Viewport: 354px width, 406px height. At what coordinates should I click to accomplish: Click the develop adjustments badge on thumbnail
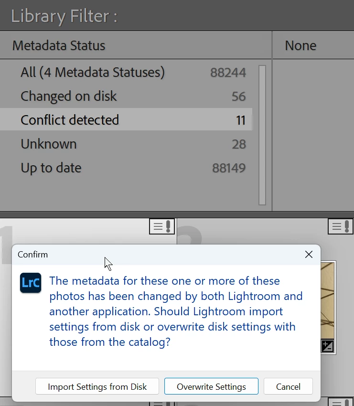pyautogui.click(x=327, y=346)
